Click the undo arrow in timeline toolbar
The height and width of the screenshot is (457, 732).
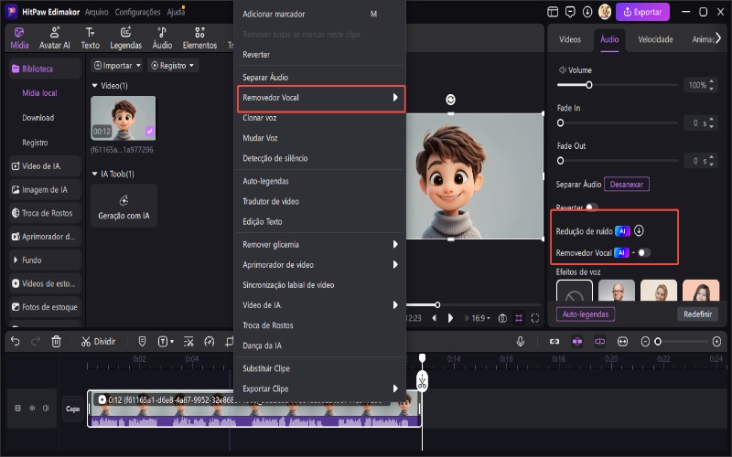(15, 341)
